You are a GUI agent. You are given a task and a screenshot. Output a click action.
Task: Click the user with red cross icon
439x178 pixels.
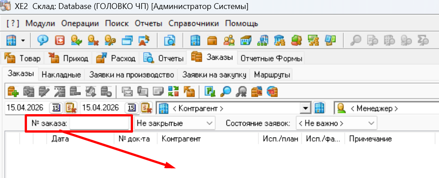click(93, 40)
